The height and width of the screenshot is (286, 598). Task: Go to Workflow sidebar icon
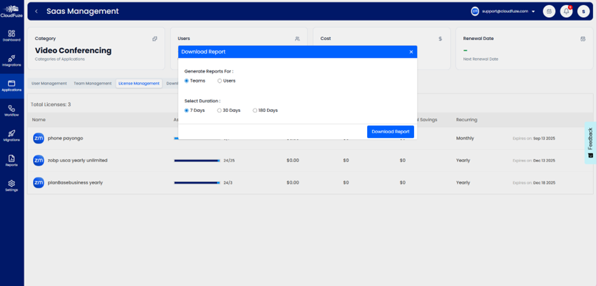[x=11, y=111]
